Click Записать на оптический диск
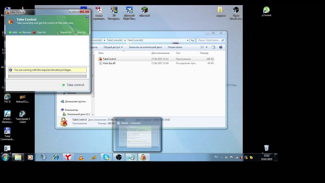The width and height of the screenshot is (325, 183). coord(145,47)
